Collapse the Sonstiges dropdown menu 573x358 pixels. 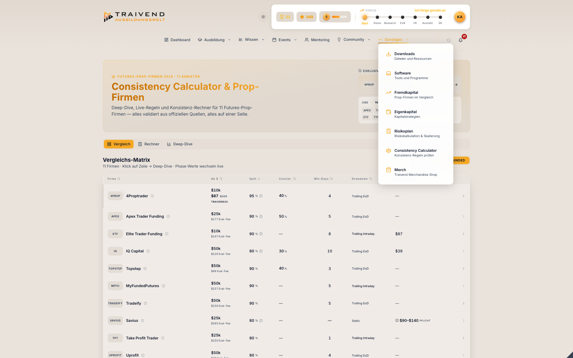coord(393,40)
